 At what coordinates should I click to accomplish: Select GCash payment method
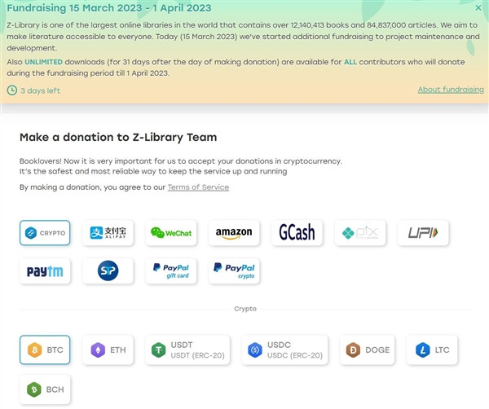[297, 233]
